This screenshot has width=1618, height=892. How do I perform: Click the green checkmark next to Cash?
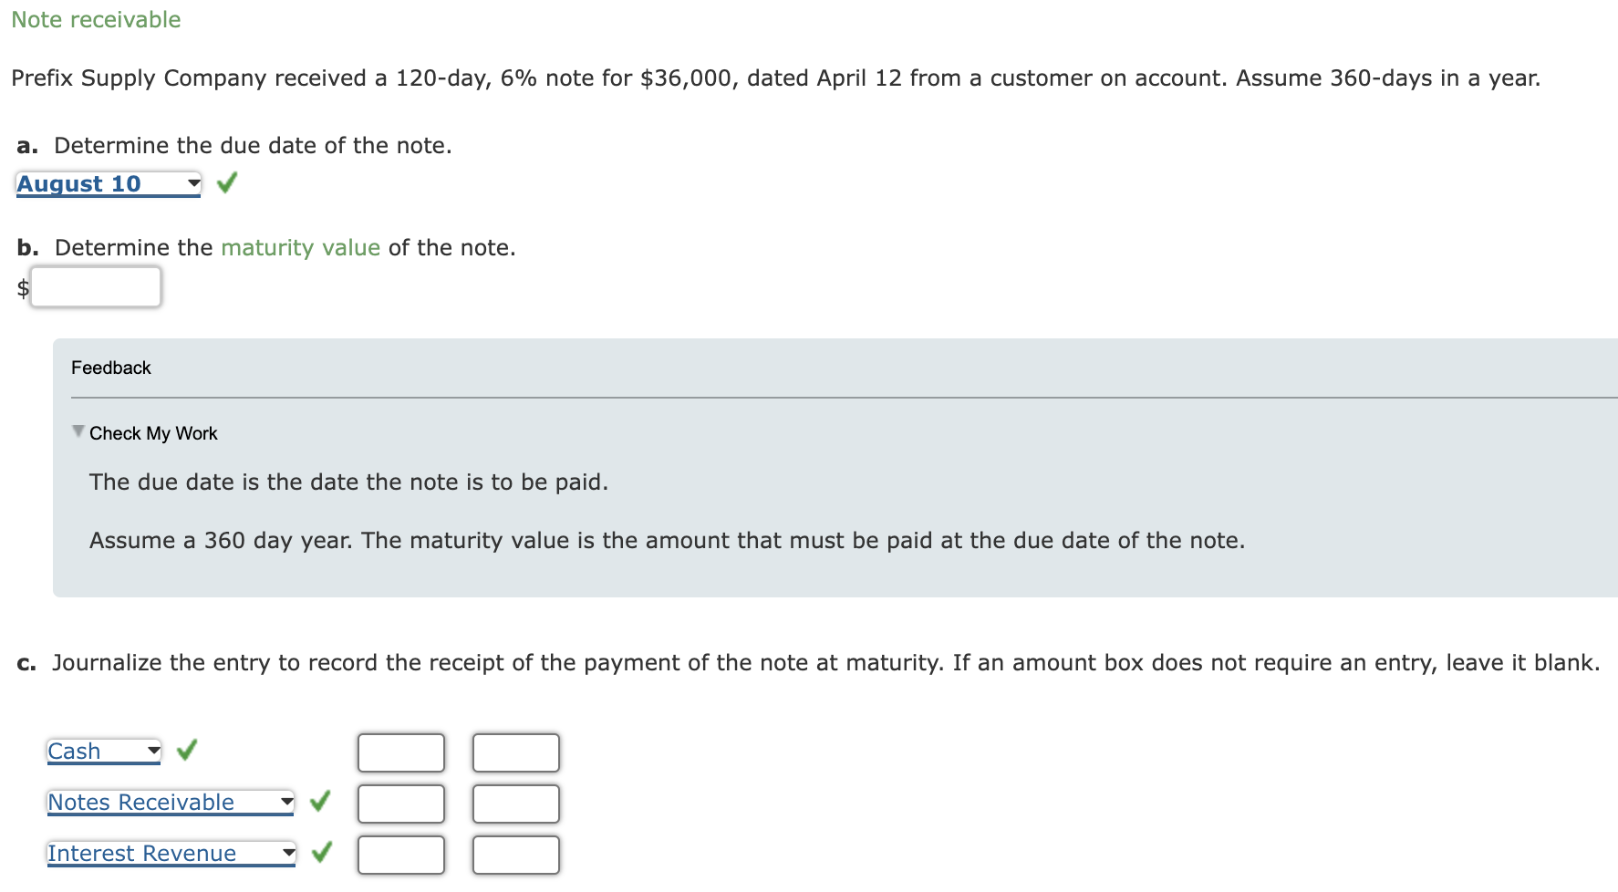(x=188, y=751)
